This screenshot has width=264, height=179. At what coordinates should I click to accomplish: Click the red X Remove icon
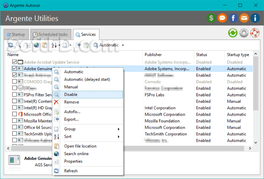pos(56,102)
